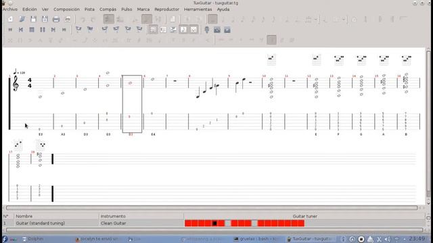Screen dimensions: 433x243
Task: Open the Ayuda menu
Action: coord(223,9)
